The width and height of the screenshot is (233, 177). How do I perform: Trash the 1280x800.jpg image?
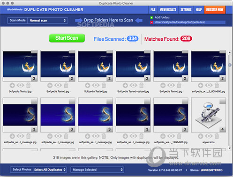pyautogui.click(x=179, y=136)
